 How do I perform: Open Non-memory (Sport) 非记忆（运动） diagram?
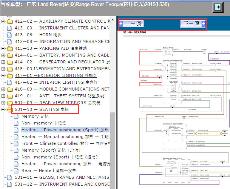click(x=60, y=157)
